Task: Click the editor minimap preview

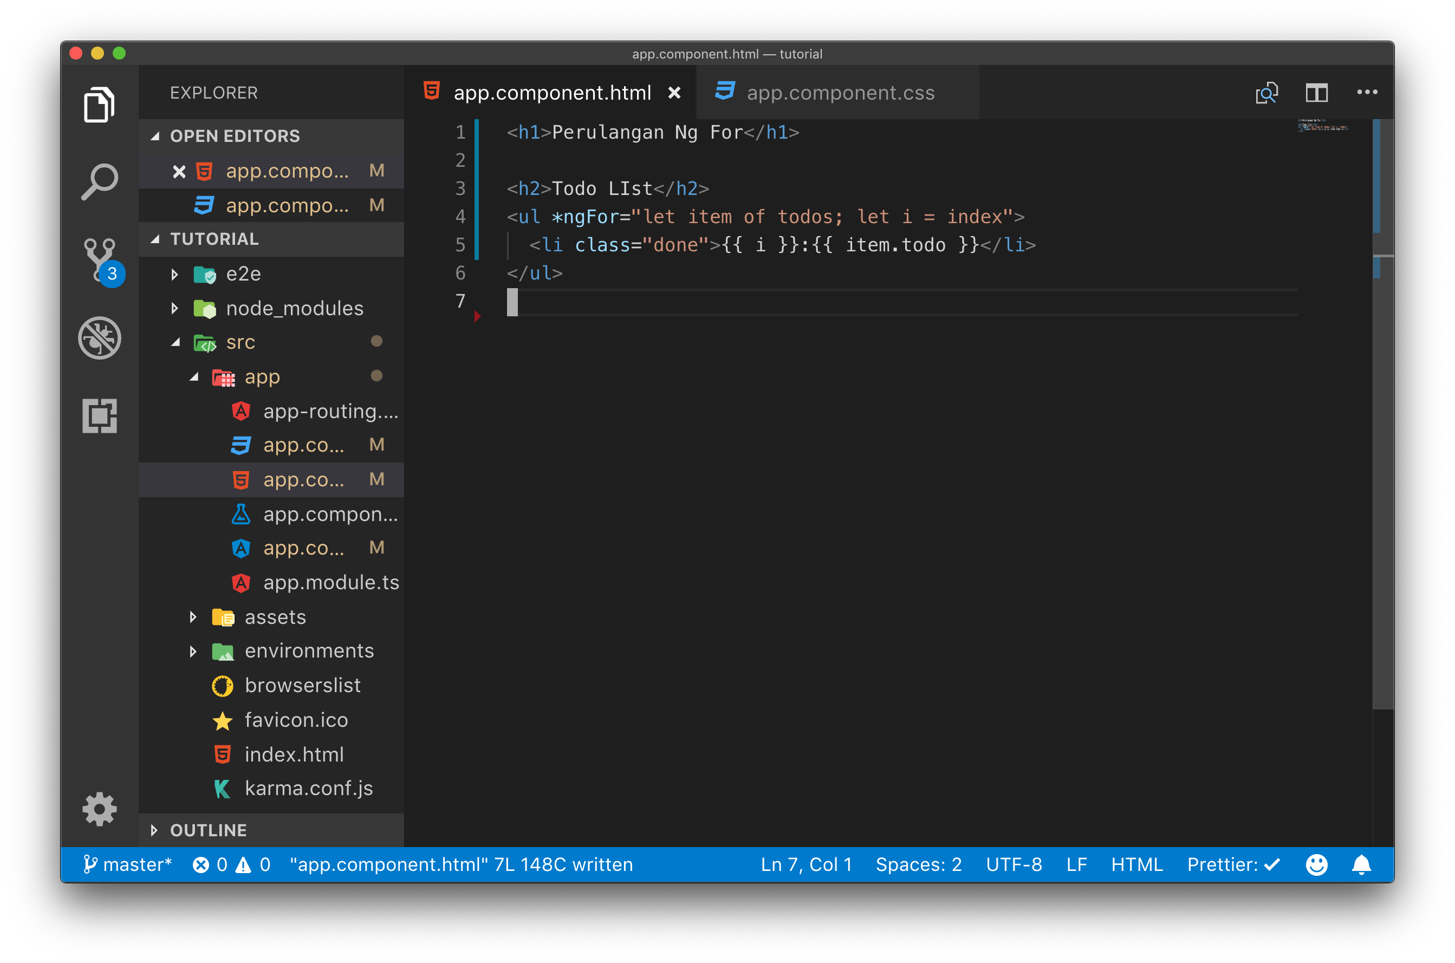Action: point(1322,126)
